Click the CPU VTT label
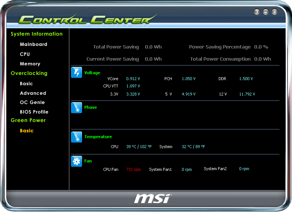292x212 pixels. 111,86
